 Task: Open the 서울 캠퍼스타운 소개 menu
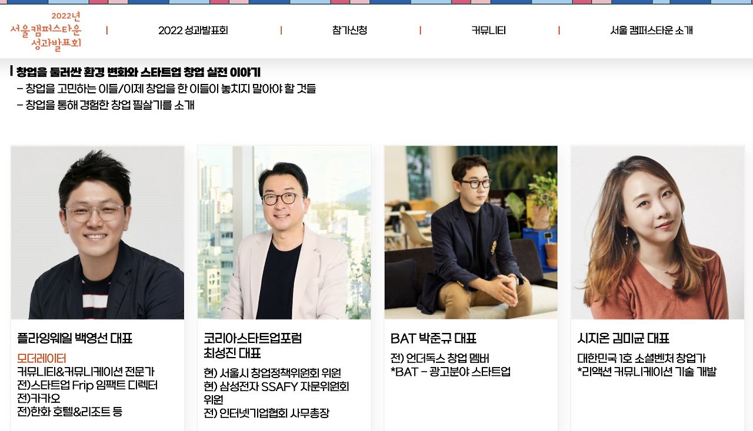(x=652, y=31)
